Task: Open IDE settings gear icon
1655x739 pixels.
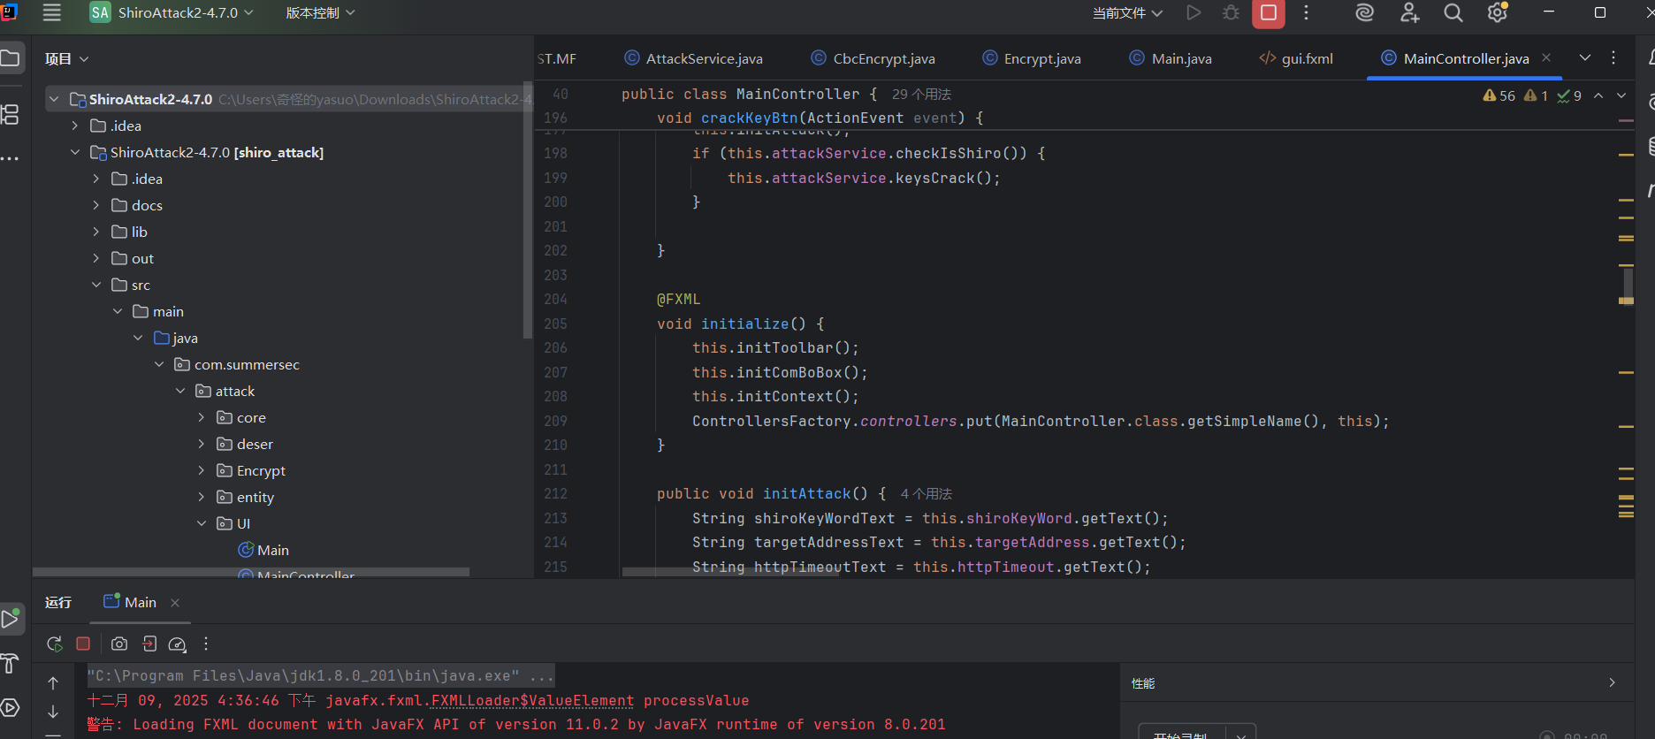Action: tap(1497, 13)
